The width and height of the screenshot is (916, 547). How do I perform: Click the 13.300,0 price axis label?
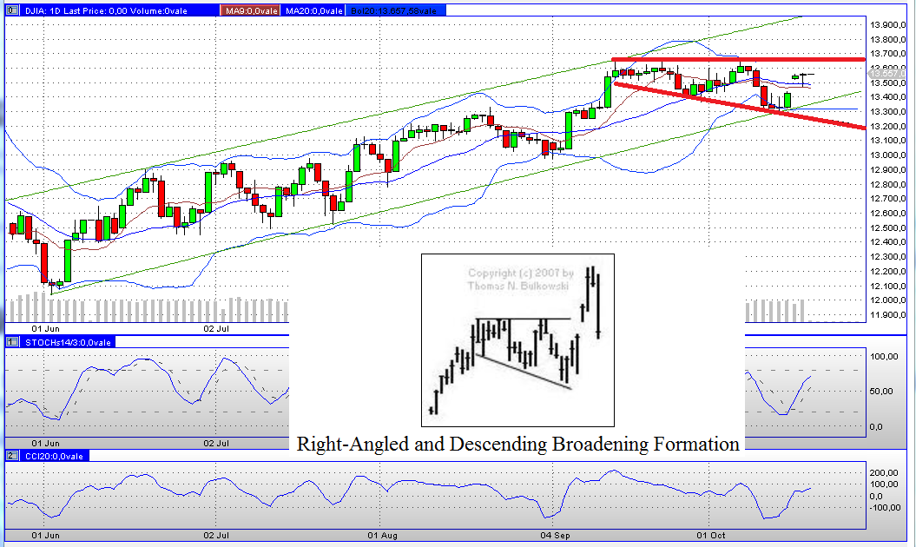coord(887,112)
